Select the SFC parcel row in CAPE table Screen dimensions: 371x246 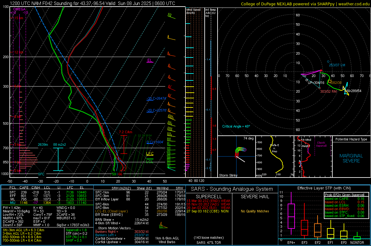tap(47, 192)
